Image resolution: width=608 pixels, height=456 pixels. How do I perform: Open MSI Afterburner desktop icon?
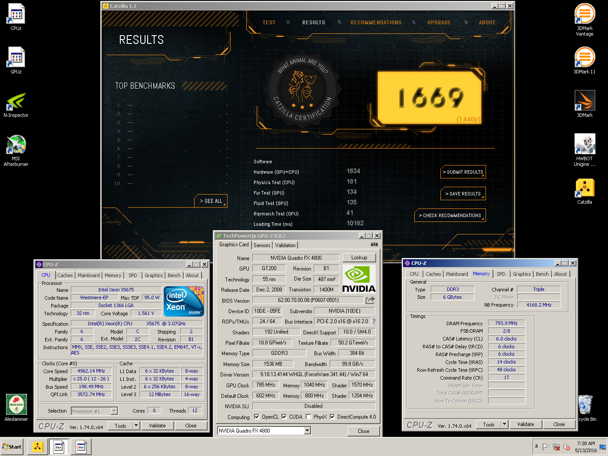16,150
